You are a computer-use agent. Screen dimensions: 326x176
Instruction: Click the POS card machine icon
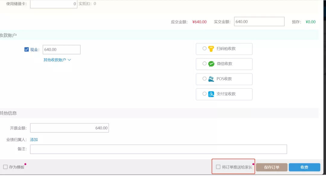pyautogui.click(x=211, y=79)
